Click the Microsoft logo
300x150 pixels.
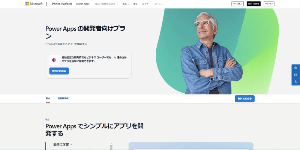(x=34, y=4)
